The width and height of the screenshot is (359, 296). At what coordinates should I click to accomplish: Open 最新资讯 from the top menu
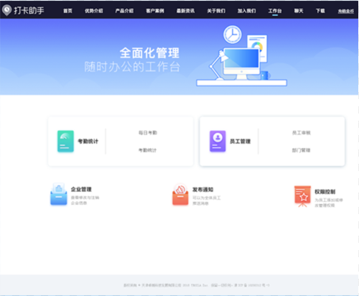pos(185,11)
